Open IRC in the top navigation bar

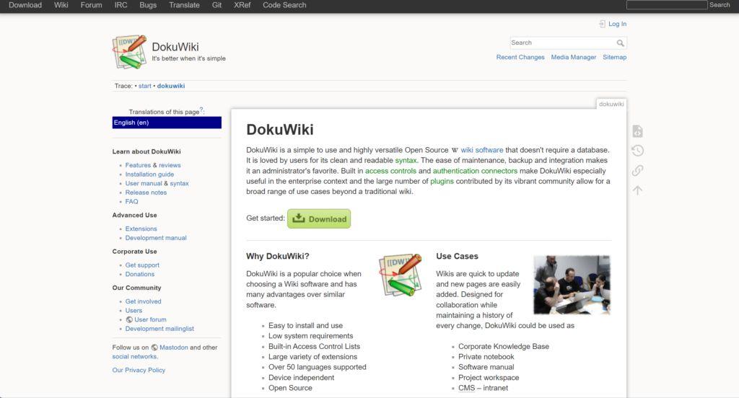coord(121,5)
